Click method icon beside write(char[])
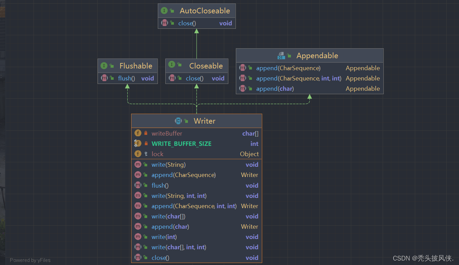This screenshot has height=265, width=459. point(138,216)
